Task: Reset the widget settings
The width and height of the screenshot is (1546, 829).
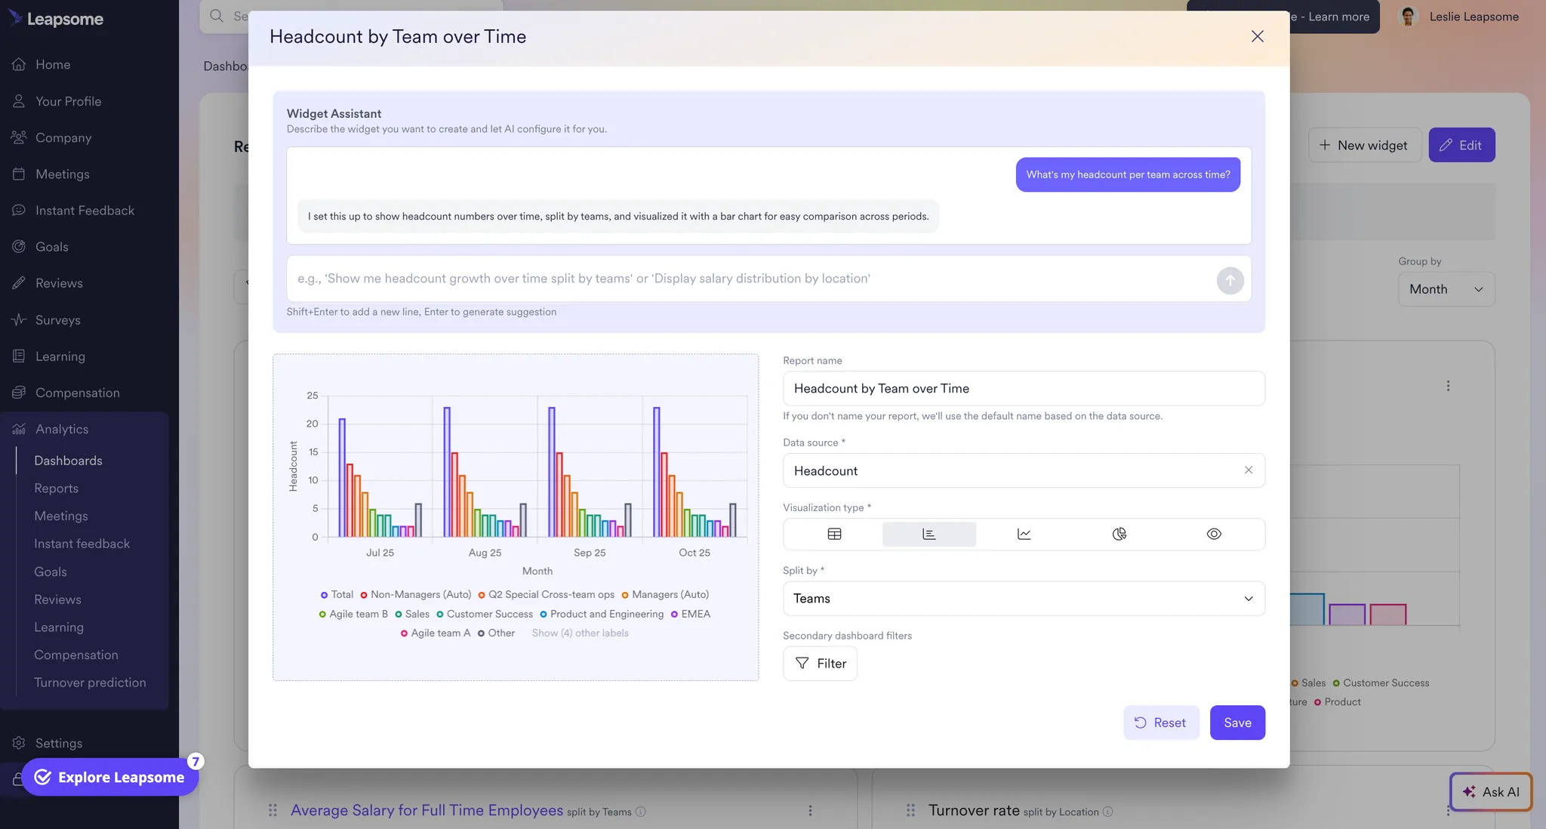Action: click(1161, 723)
